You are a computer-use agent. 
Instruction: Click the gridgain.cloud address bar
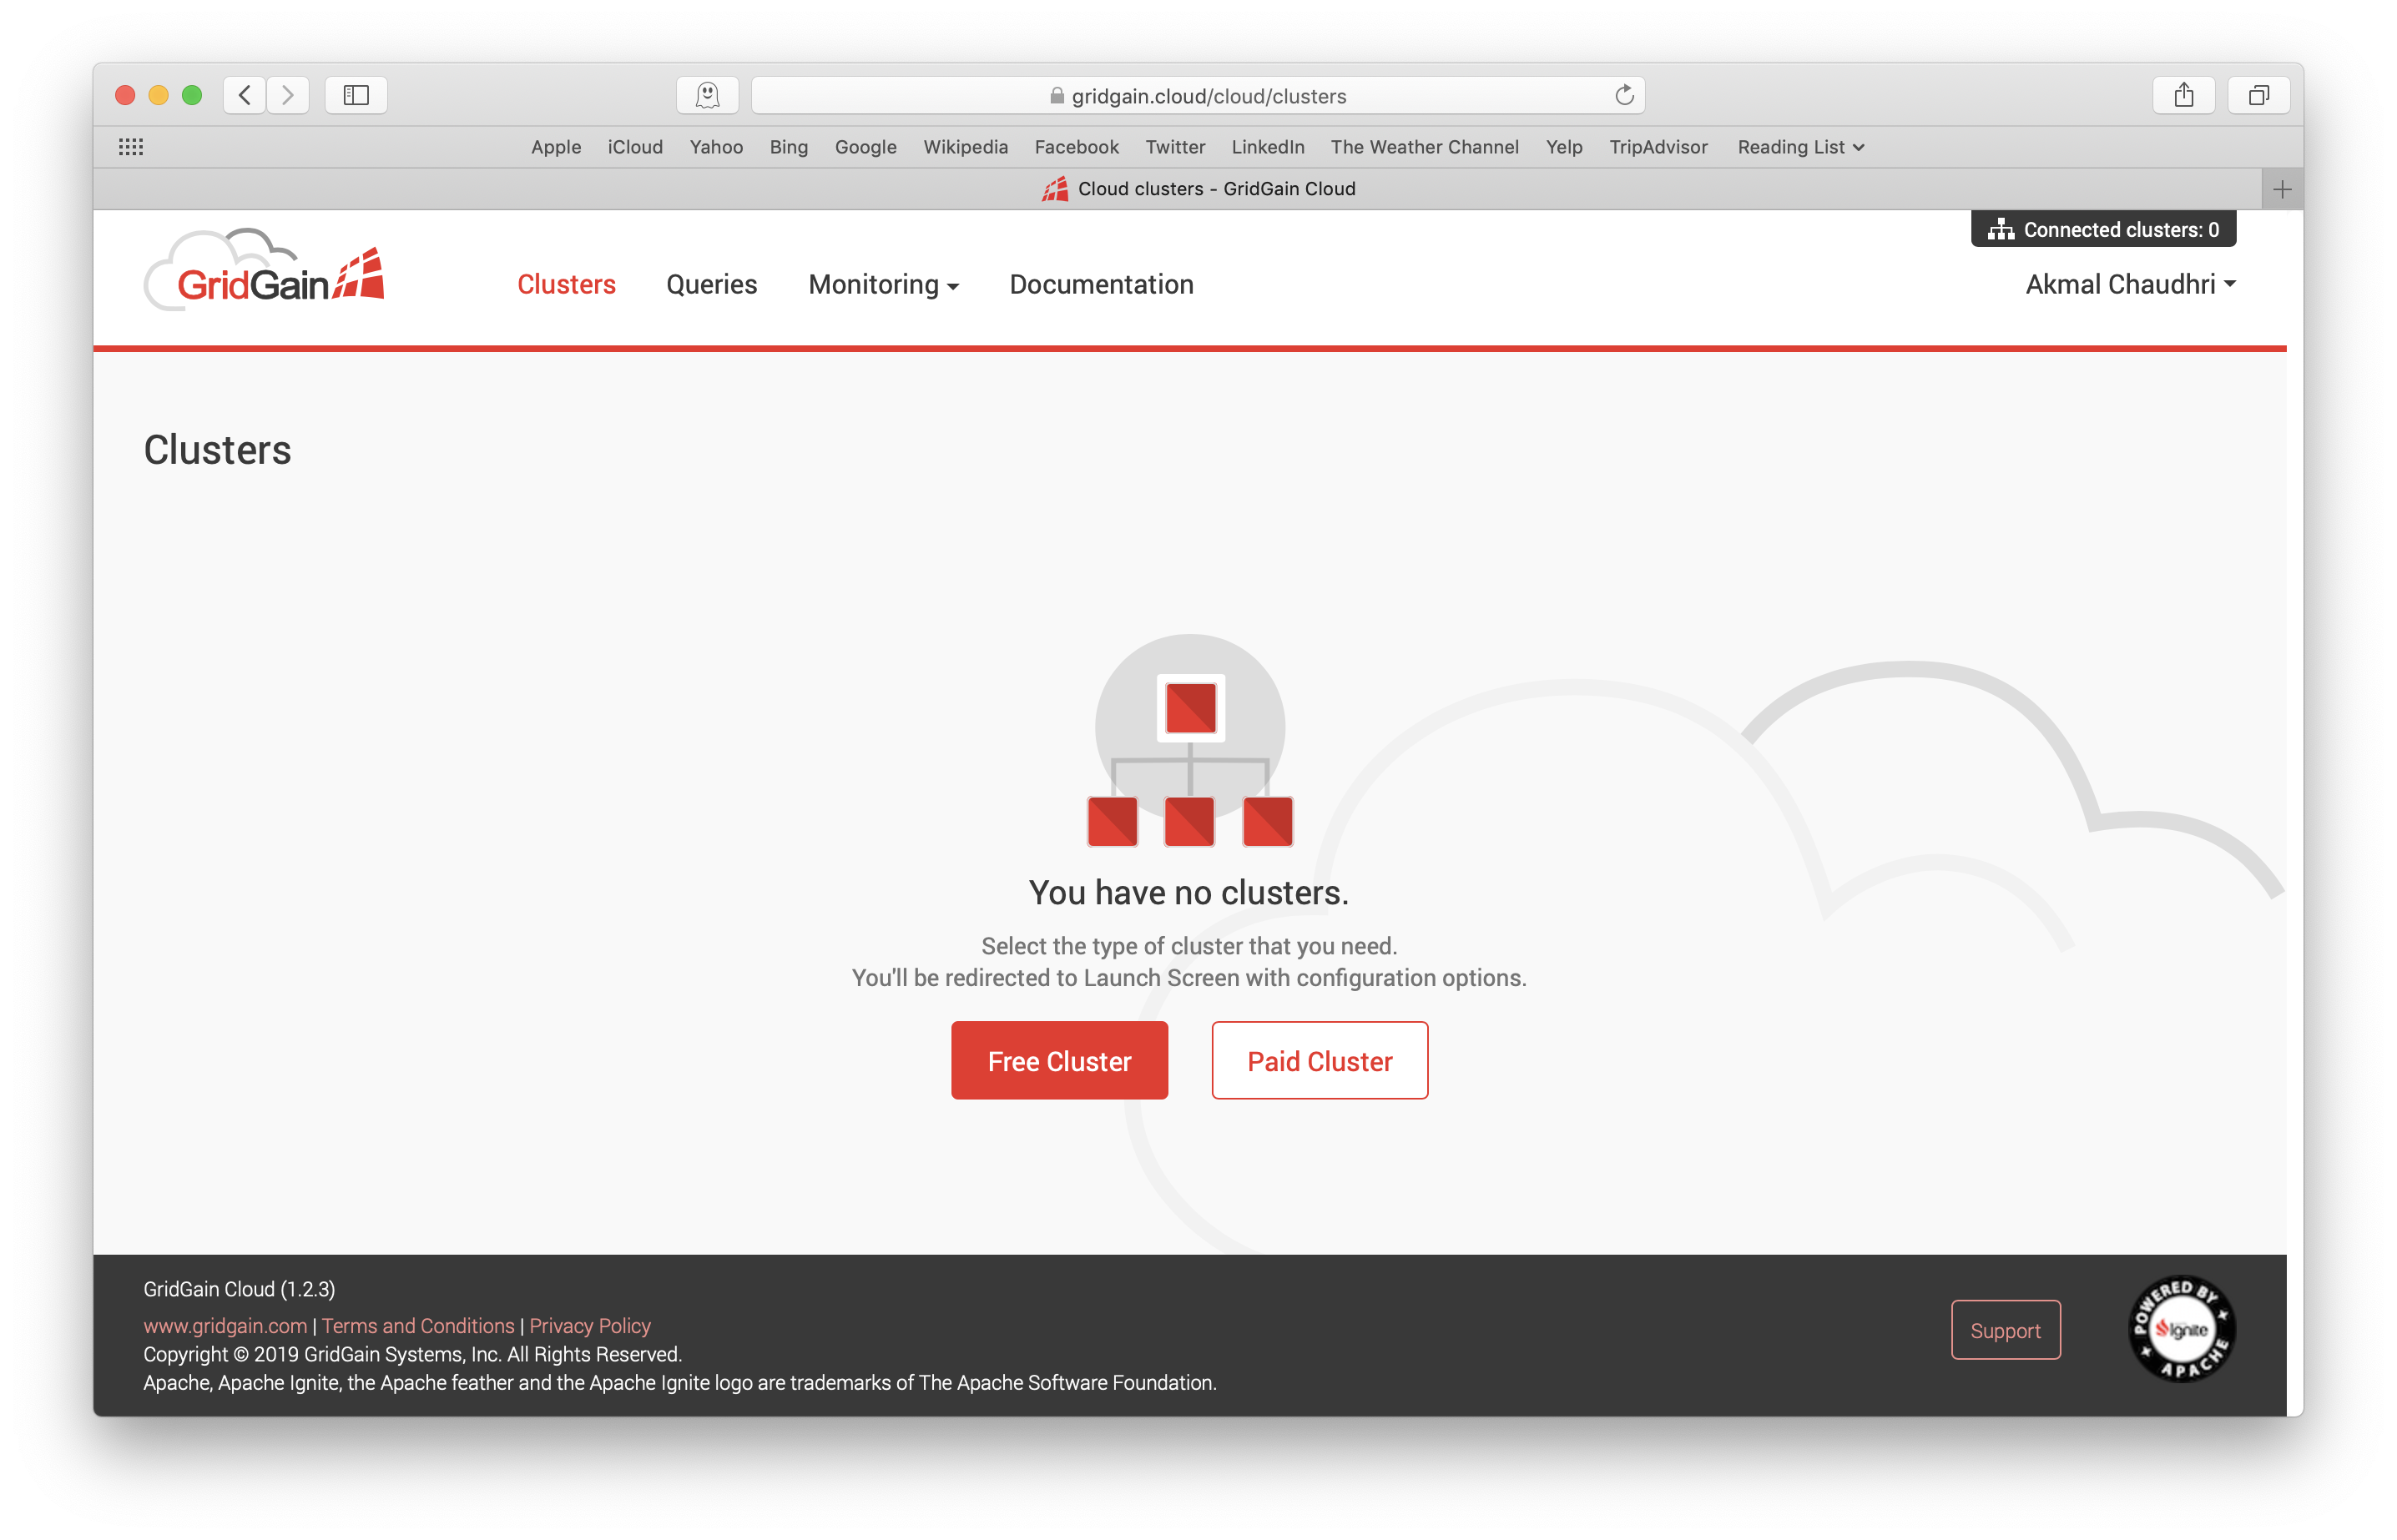(1198, 95)
